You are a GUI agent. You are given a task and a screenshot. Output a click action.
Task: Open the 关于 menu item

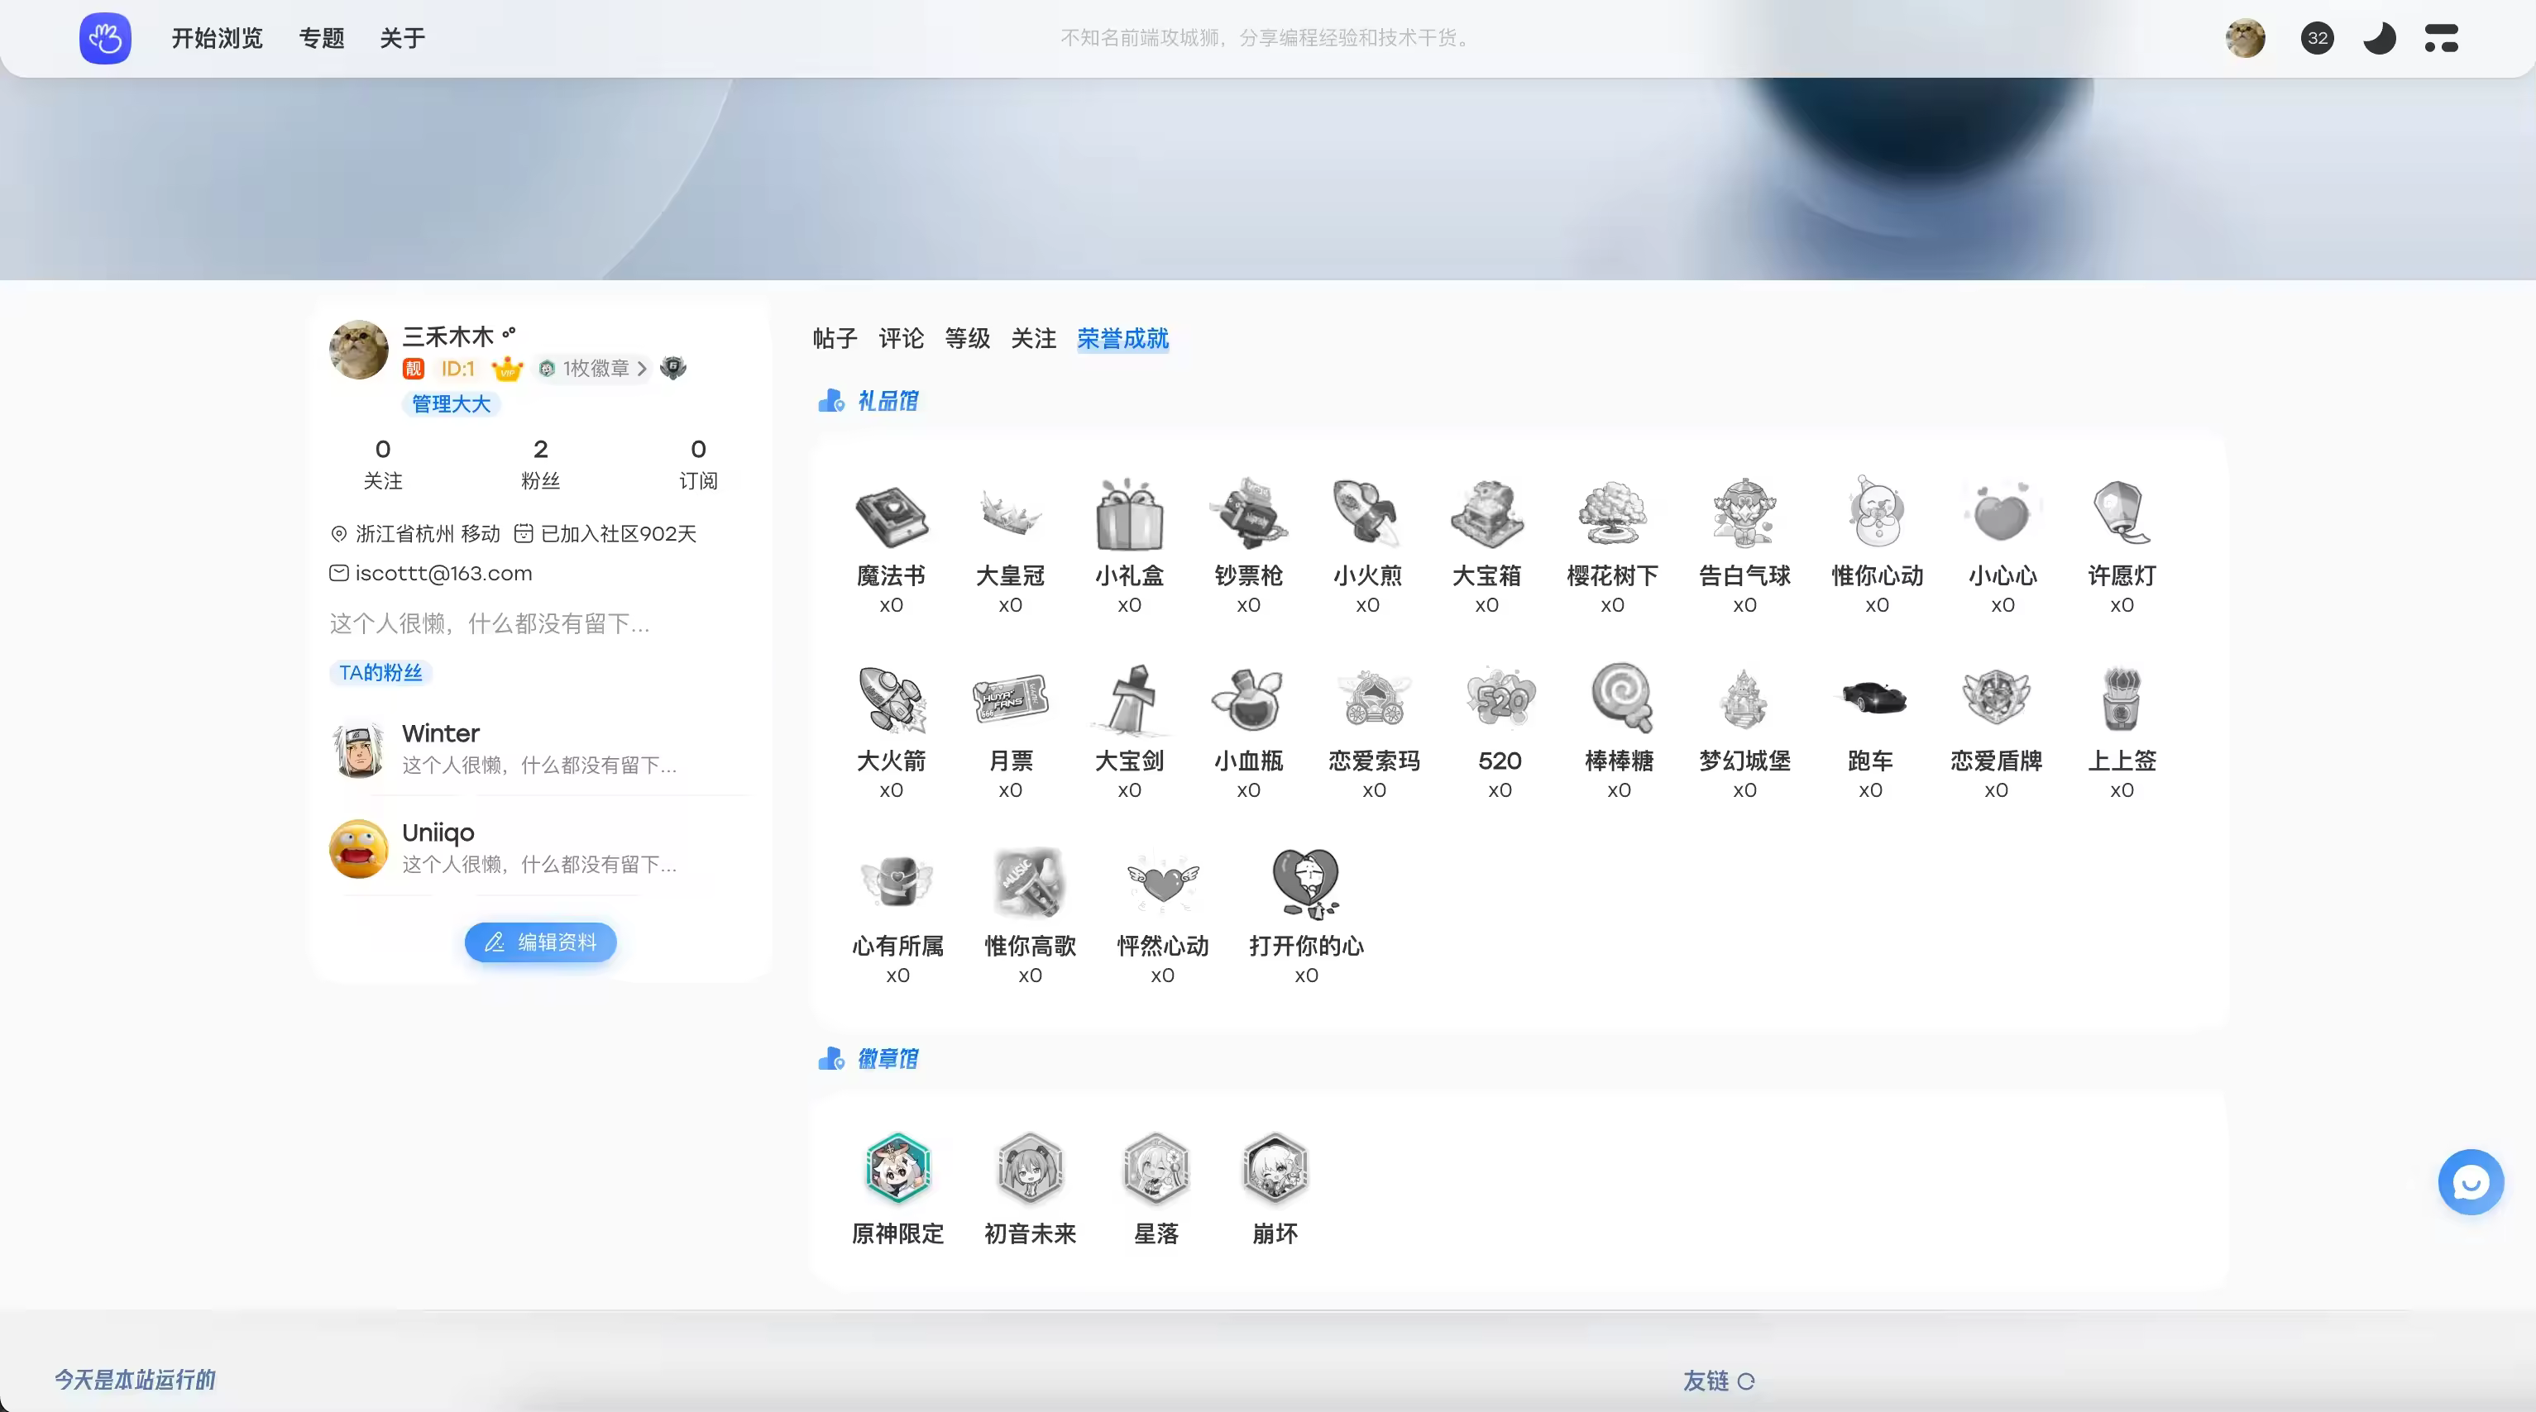[x=403, y=38]
